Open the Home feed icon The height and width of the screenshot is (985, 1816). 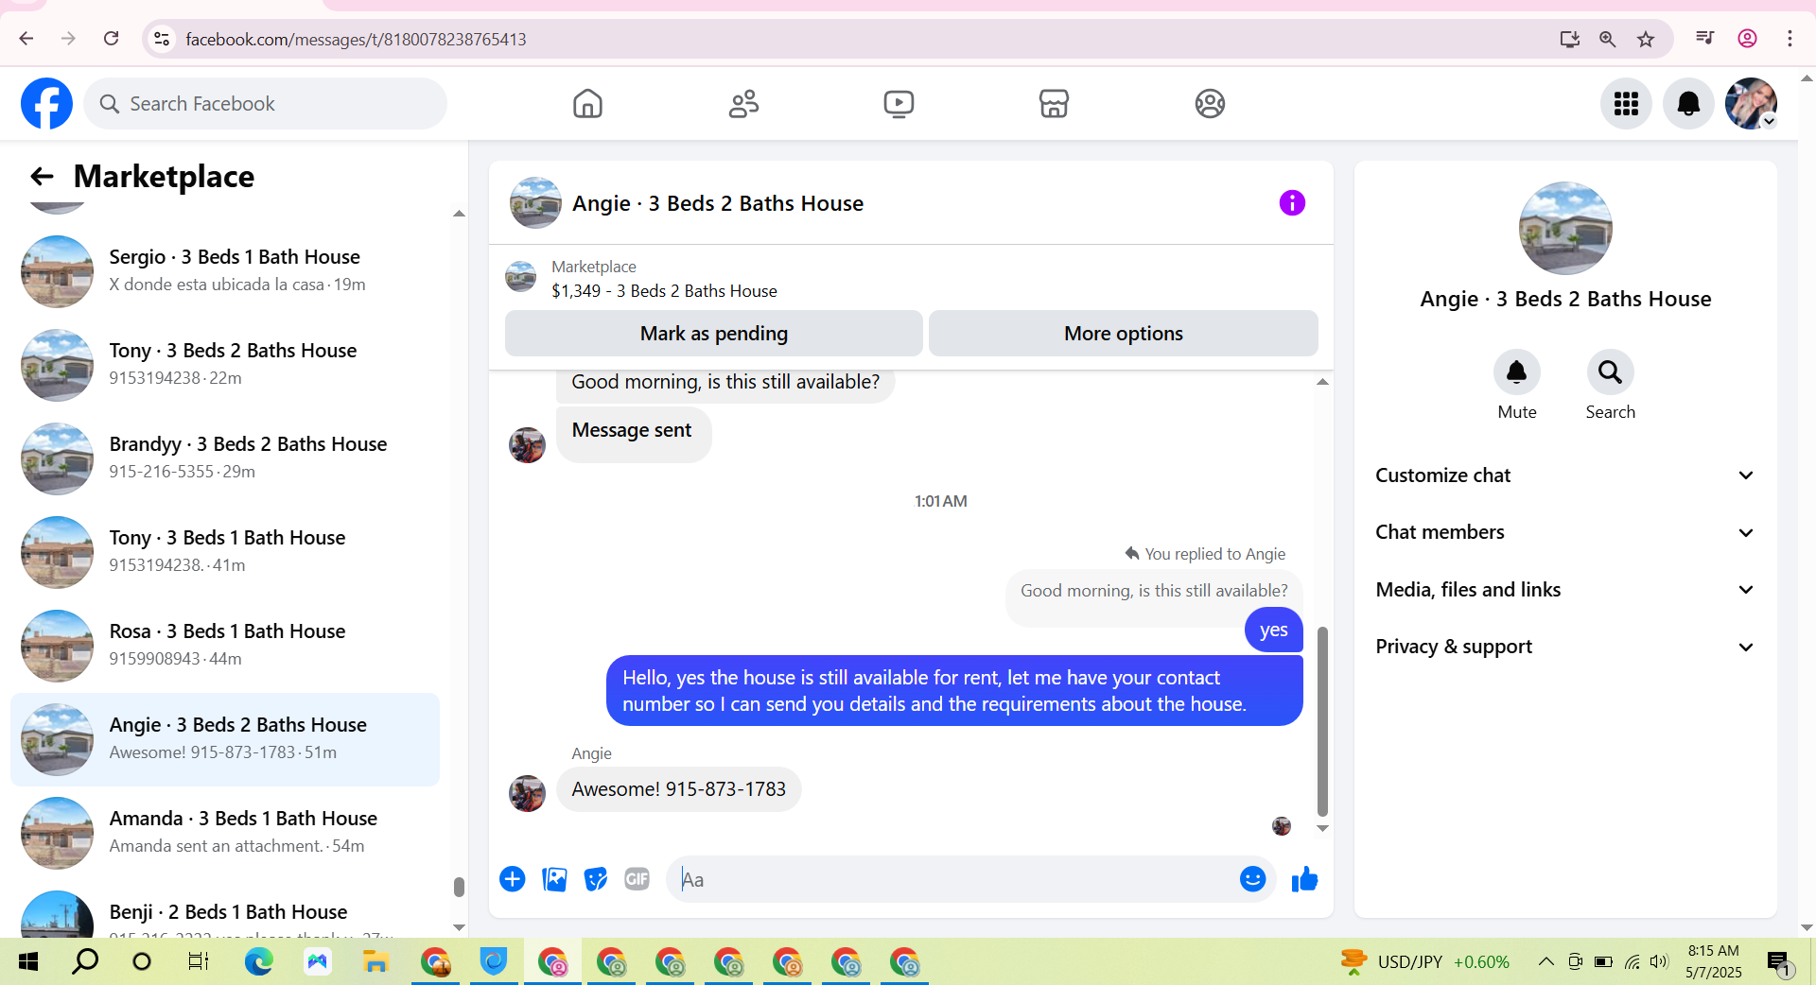pyautogui.click(x=587, y=103)
